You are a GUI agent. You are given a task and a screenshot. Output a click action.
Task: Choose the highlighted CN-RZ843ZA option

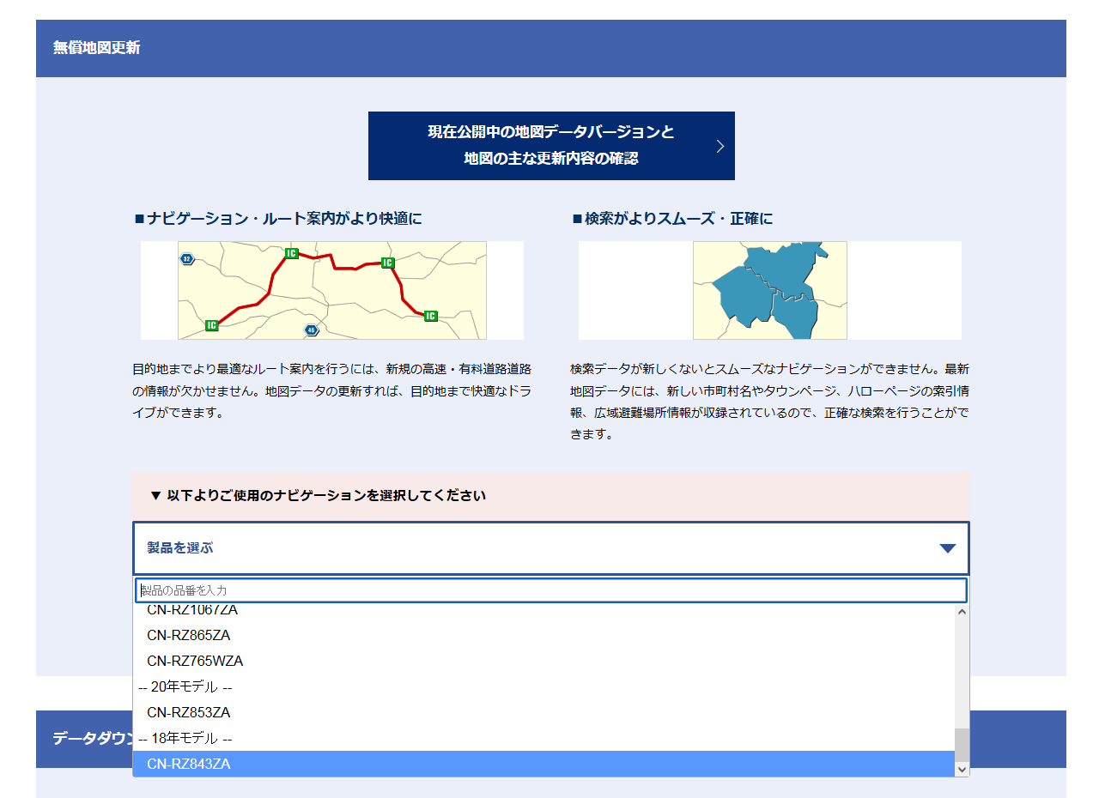click(x=543, y=764)
